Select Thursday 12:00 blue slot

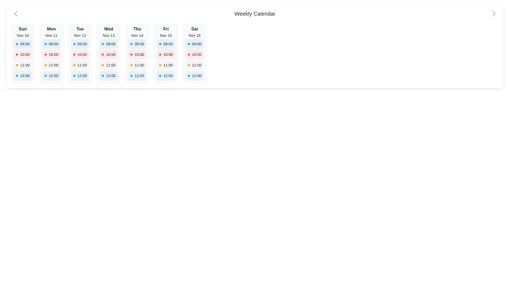[137, 76]
